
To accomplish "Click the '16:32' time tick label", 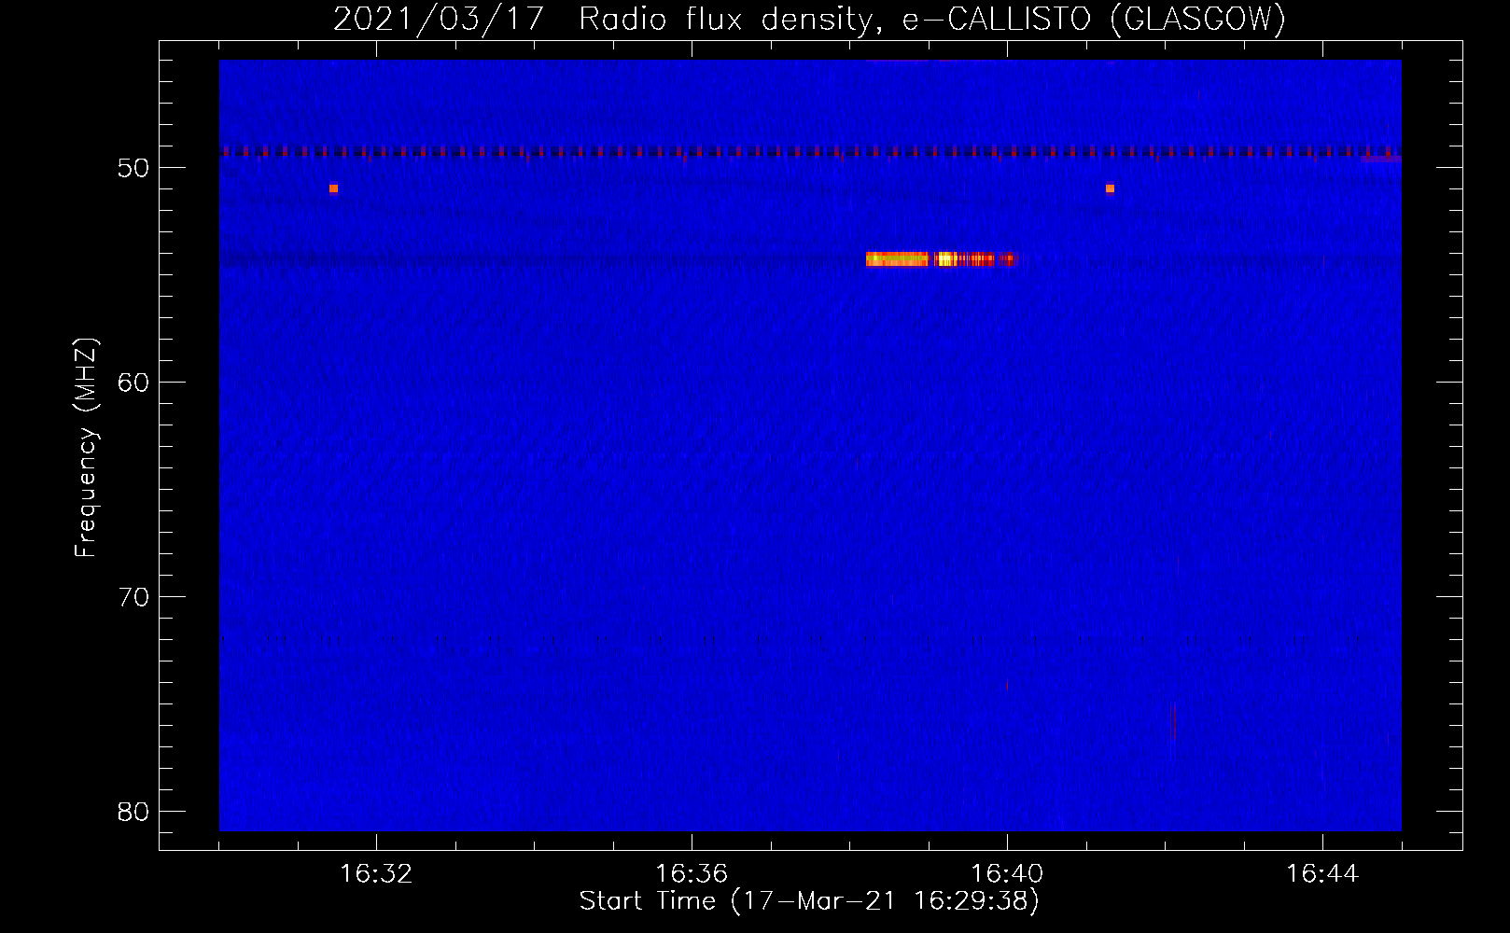I will [x=376, y=874].
